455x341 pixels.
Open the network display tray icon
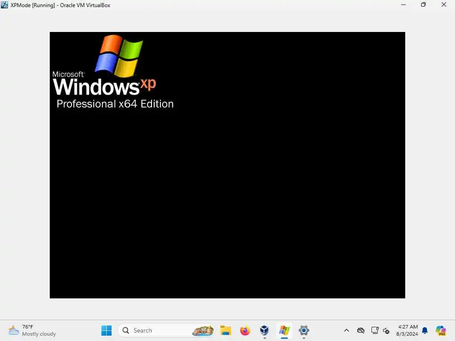pos(375,330)
